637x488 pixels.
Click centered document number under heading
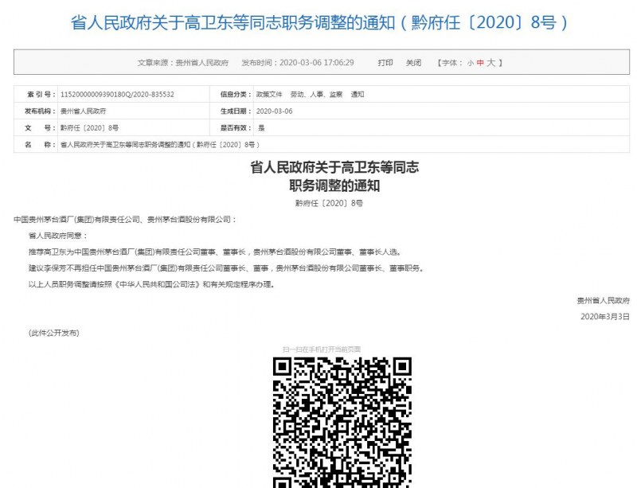[329, 203]
